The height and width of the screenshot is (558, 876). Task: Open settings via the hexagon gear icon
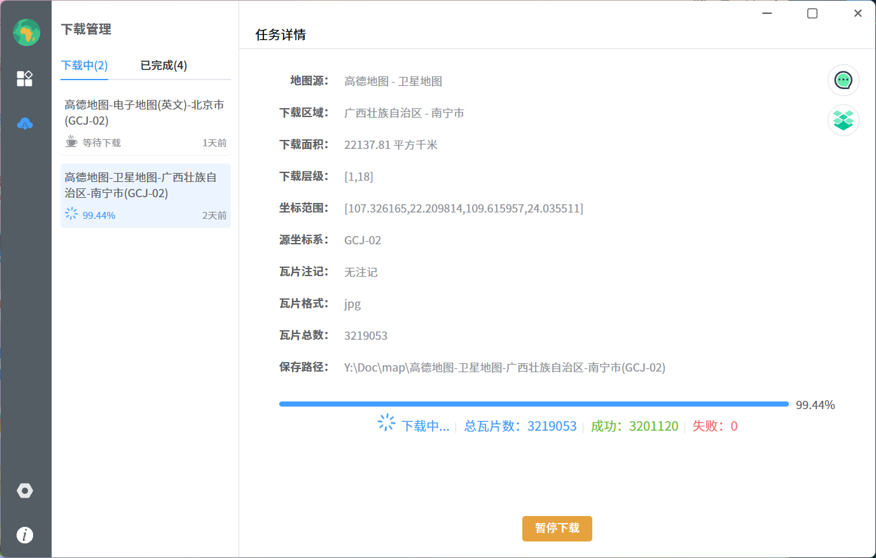[25, 491]
